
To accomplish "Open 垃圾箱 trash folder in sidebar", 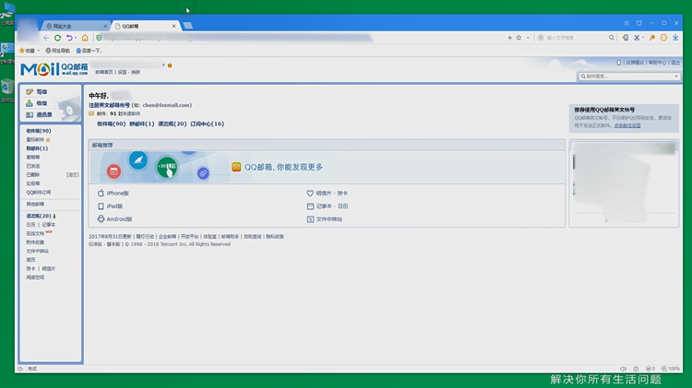I will click(32, 183).
